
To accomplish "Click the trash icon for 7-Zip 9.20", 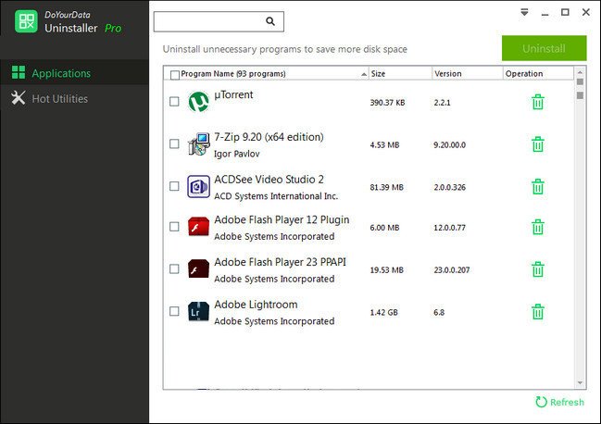I will point(538,144).
